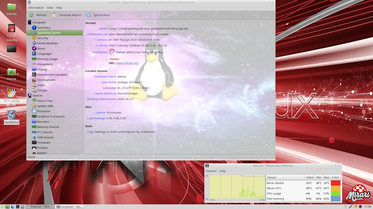Click the Refresh toolbar icon
Screen dimensions: 373x209
point(31,15)
